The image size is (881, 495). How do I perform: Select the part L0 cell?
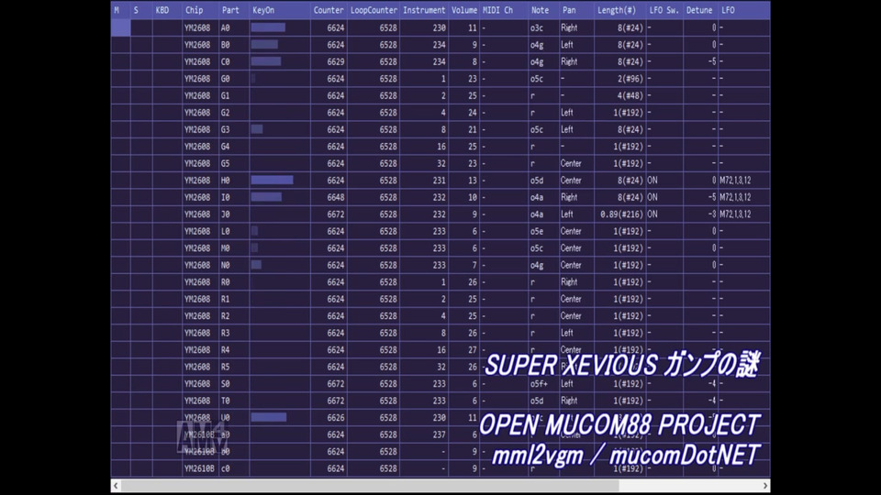pos(234,231)
